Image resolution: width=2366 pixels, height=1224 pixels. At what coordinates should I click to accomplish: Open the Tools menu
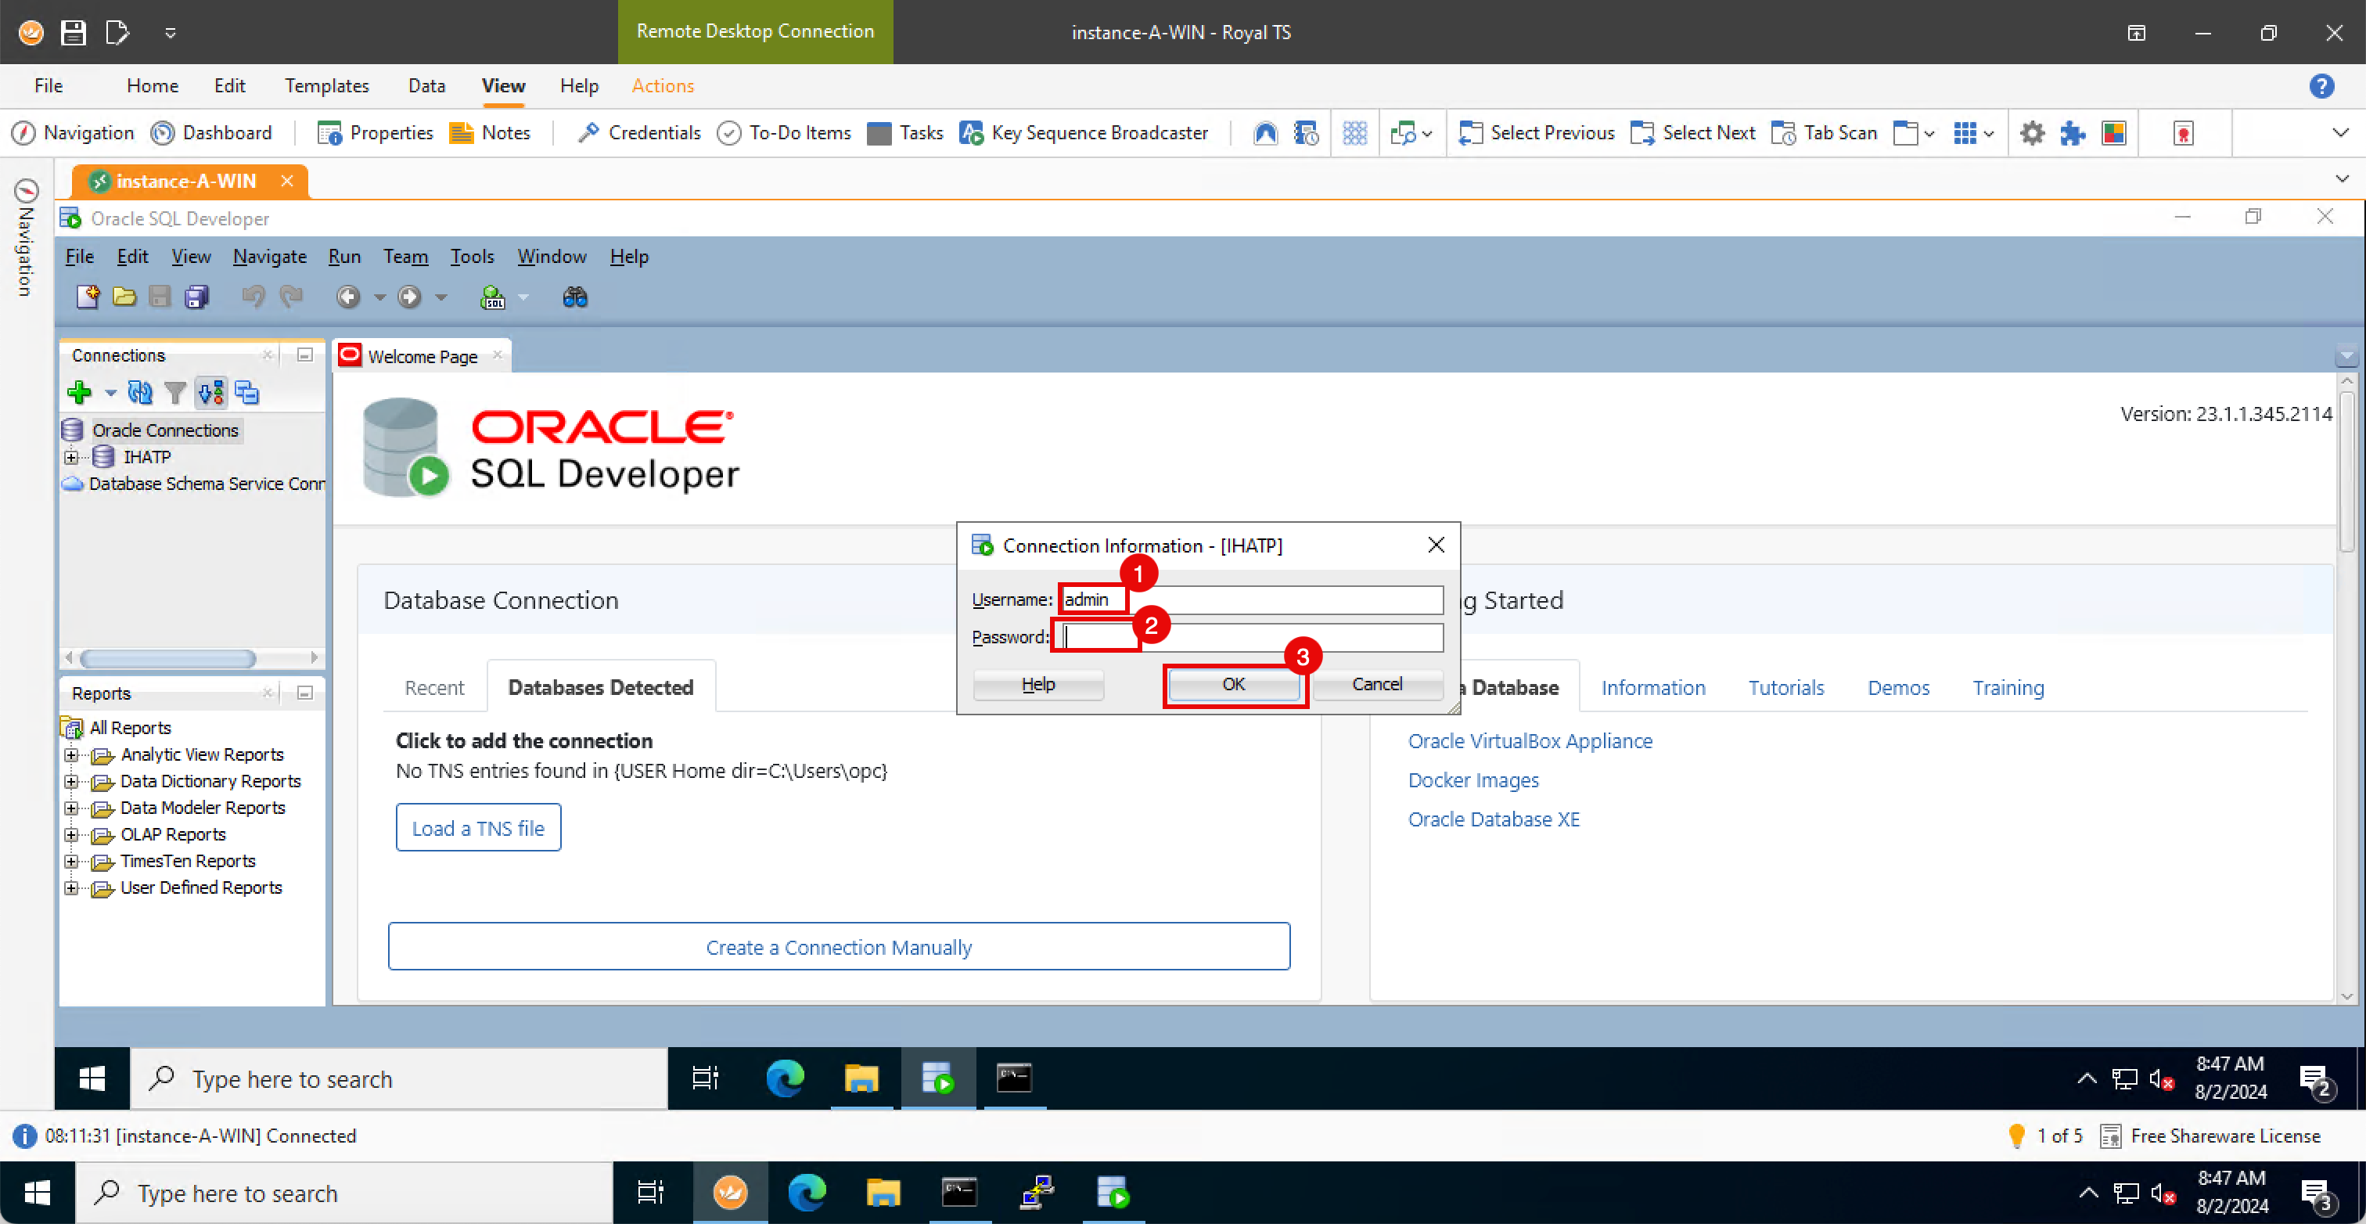coord(471,257)
